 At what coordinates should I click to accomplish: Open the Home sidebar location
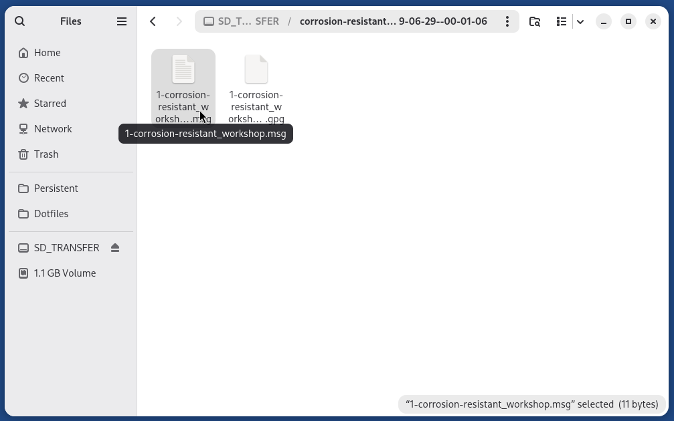click(x=47, y=52)
